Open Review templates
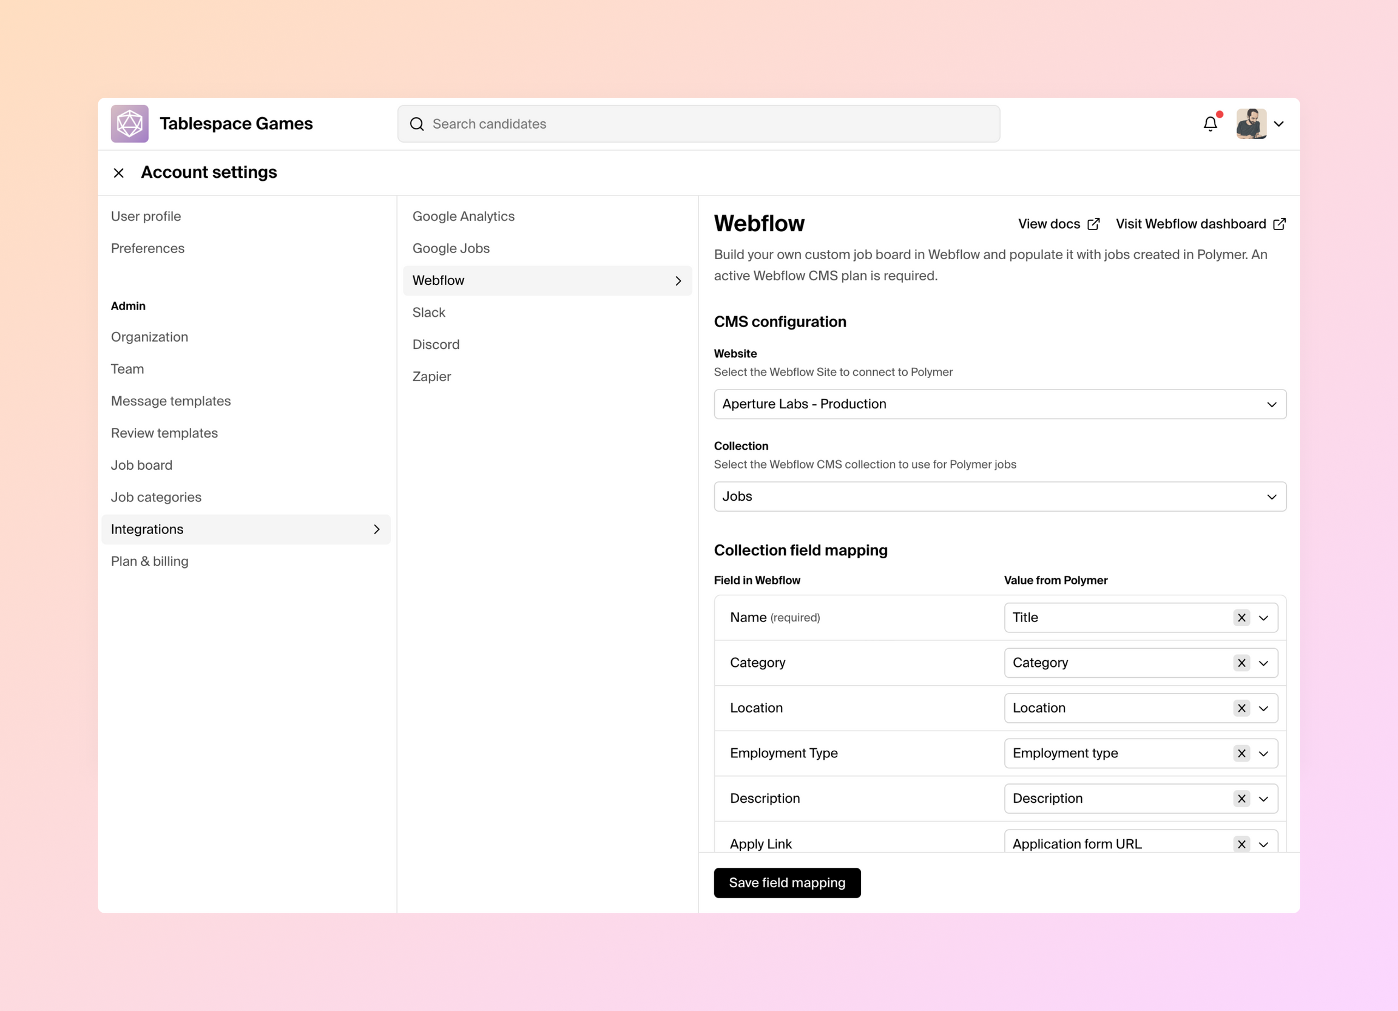The image size is (1398, 1011). pyautogui.click(x=164, y=433)
